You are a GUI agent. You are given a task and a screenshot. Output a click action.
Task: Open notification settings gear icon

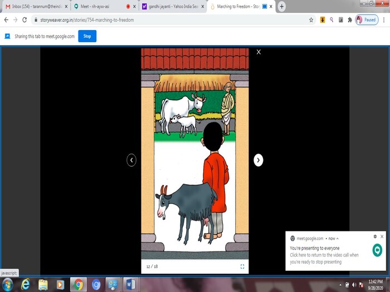pyautogui.click(x=375, y=236)
